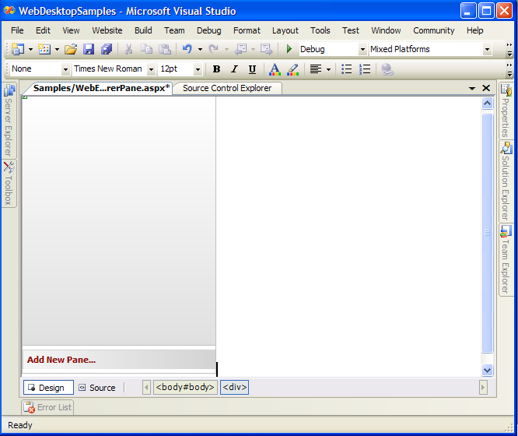The height and width of the screenshot is (436, 518).
Task: Switch to Source view button
Action: [97, 388]
